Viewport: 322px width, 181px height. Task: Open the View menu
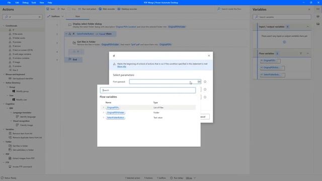42,3
